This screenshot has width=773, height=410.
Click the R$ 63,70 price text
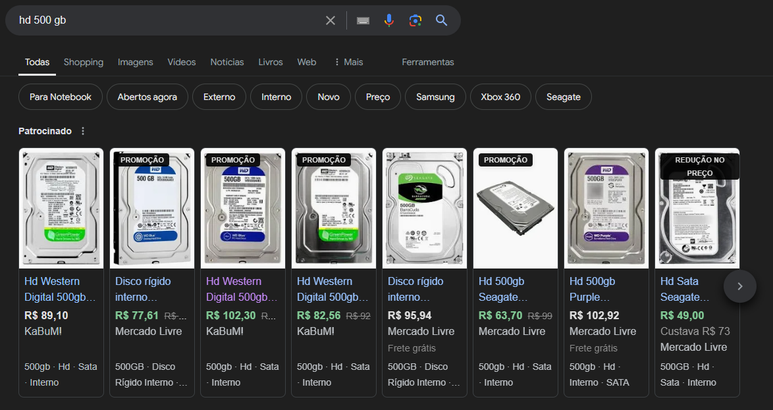(500, 315)
